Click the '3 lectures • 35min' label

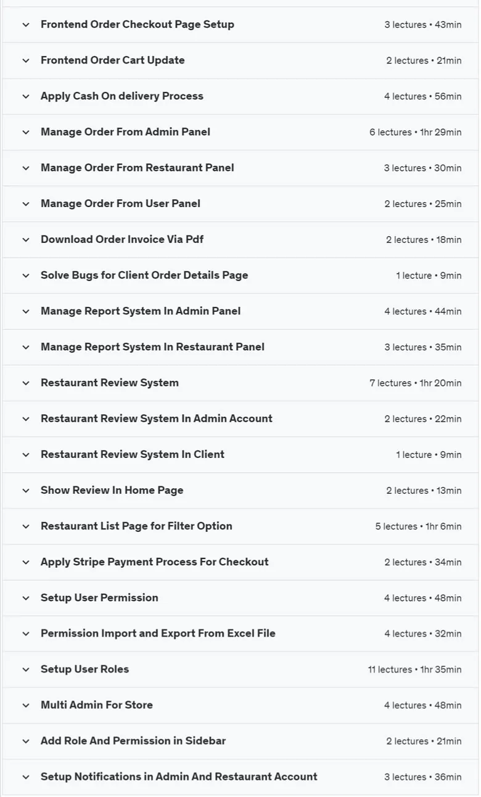click(423, 348)
